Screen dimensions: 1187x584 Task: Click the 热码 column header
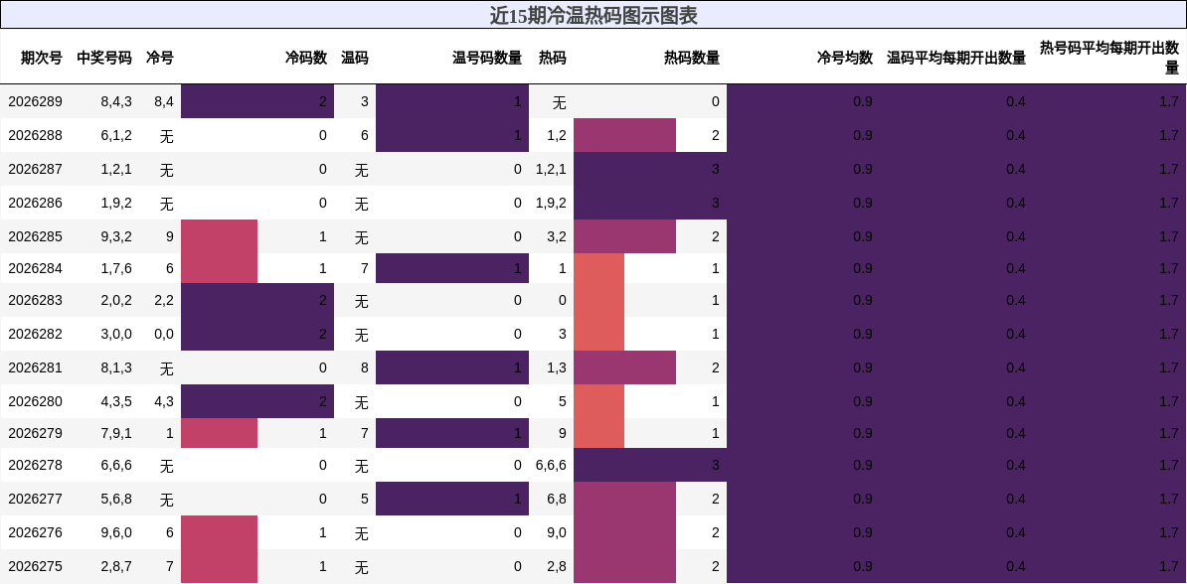tap(553, 58)
